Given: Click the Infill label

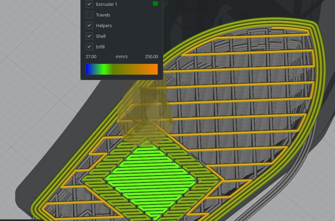Looking at the screenshot, I should click(x=100, y=47).
